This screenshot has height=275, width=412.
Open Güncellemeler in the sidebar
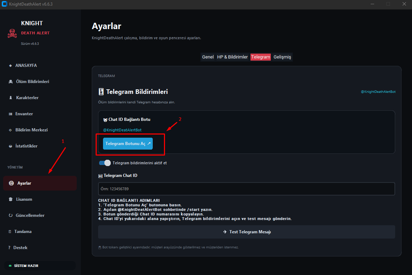(x=30, y=215)
